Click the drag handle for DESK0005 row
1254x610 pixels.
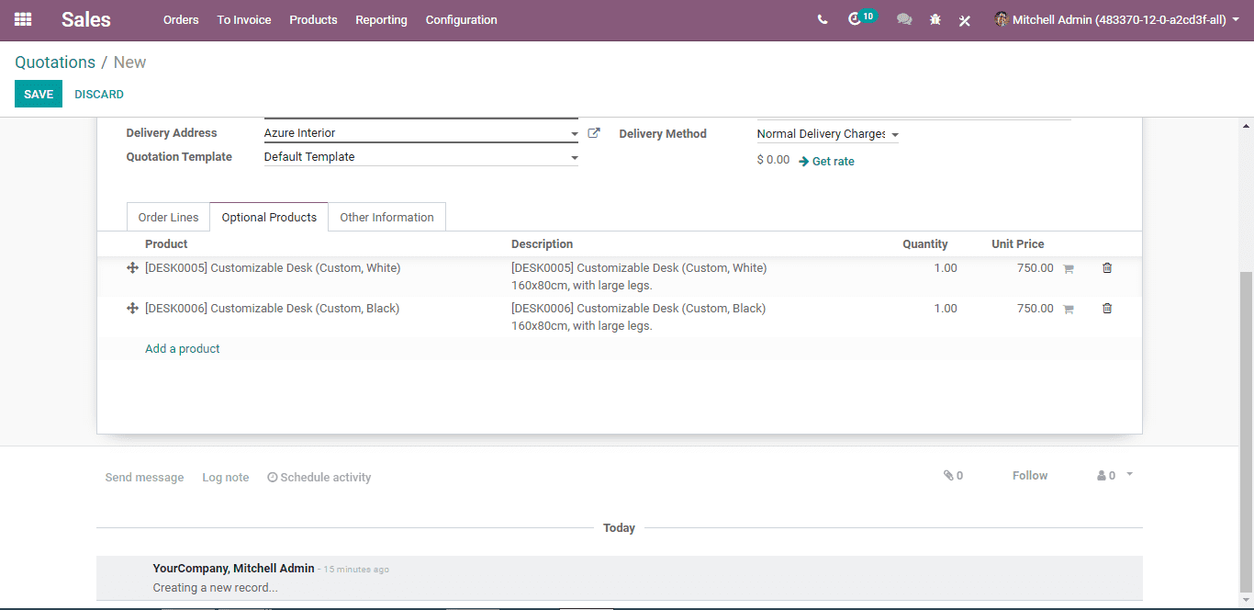132,268
